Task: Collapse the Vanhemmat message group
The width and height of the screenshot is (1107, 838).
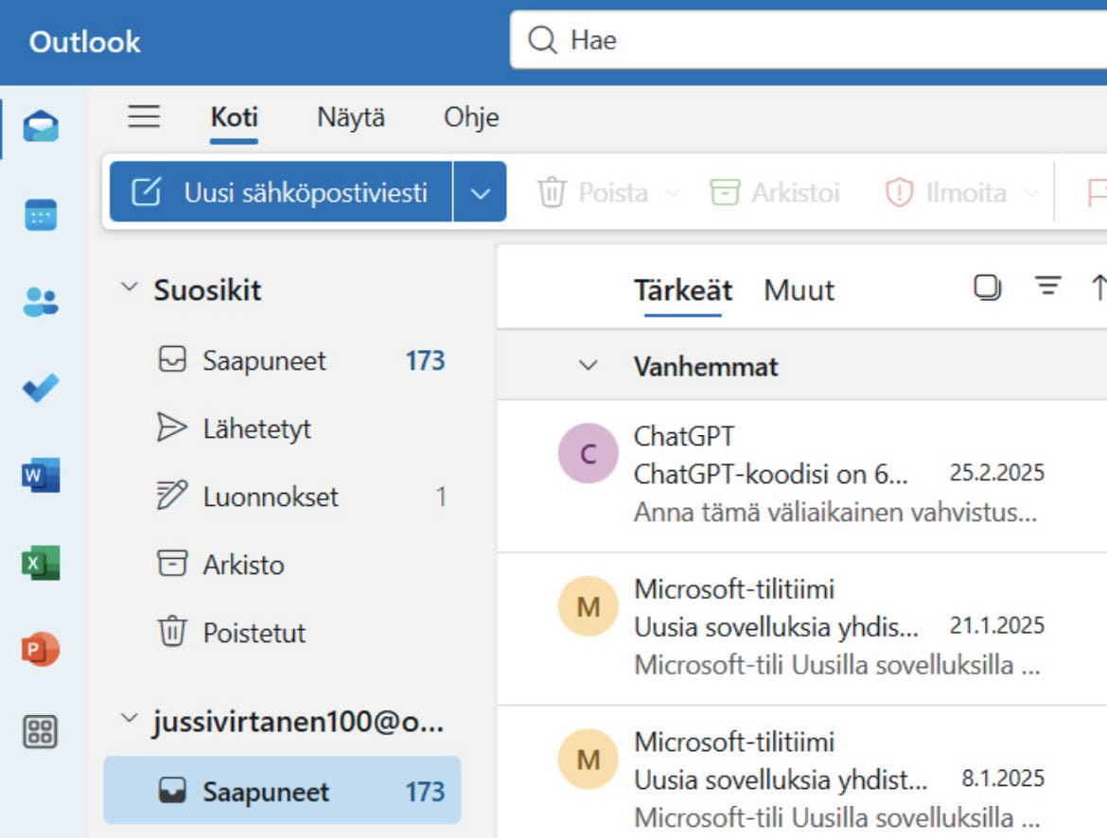Action: click(589, 366)
